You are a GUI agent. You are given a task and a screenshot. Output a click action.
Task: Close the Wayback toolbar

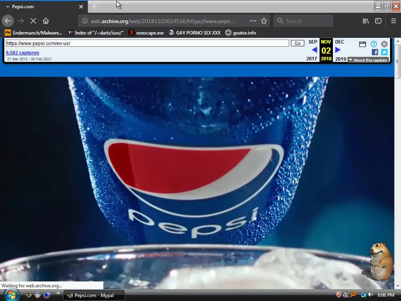pos(384,44)
